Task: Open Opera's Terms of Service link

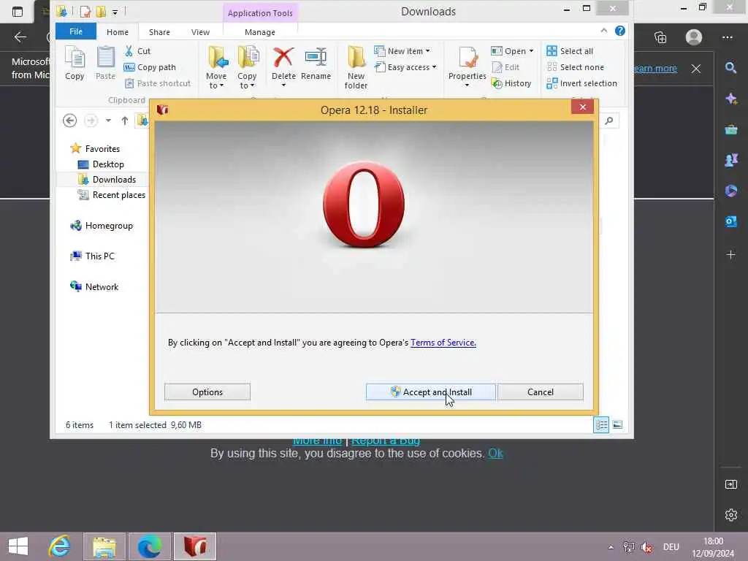Action: pyautogui.click(x=443, y=343)
